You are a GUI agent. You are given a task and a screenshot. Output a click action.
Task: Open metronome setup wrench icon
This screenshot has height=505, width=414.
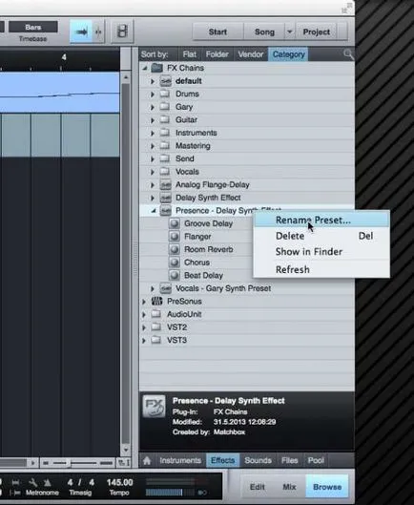[33, 482]
